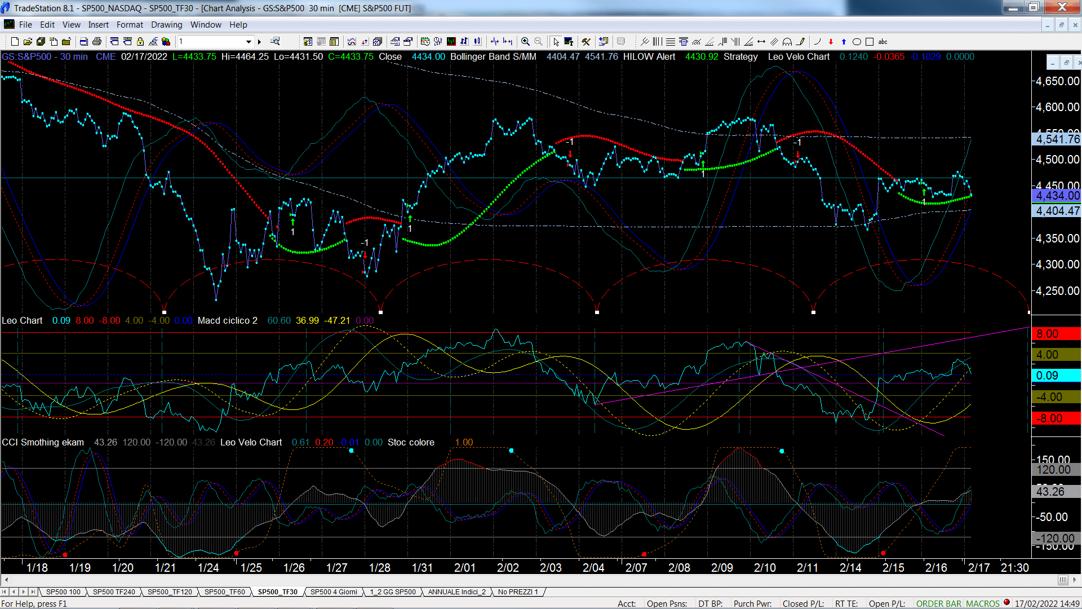Switch to the SP500 TF240 tab

pos(114,592)
